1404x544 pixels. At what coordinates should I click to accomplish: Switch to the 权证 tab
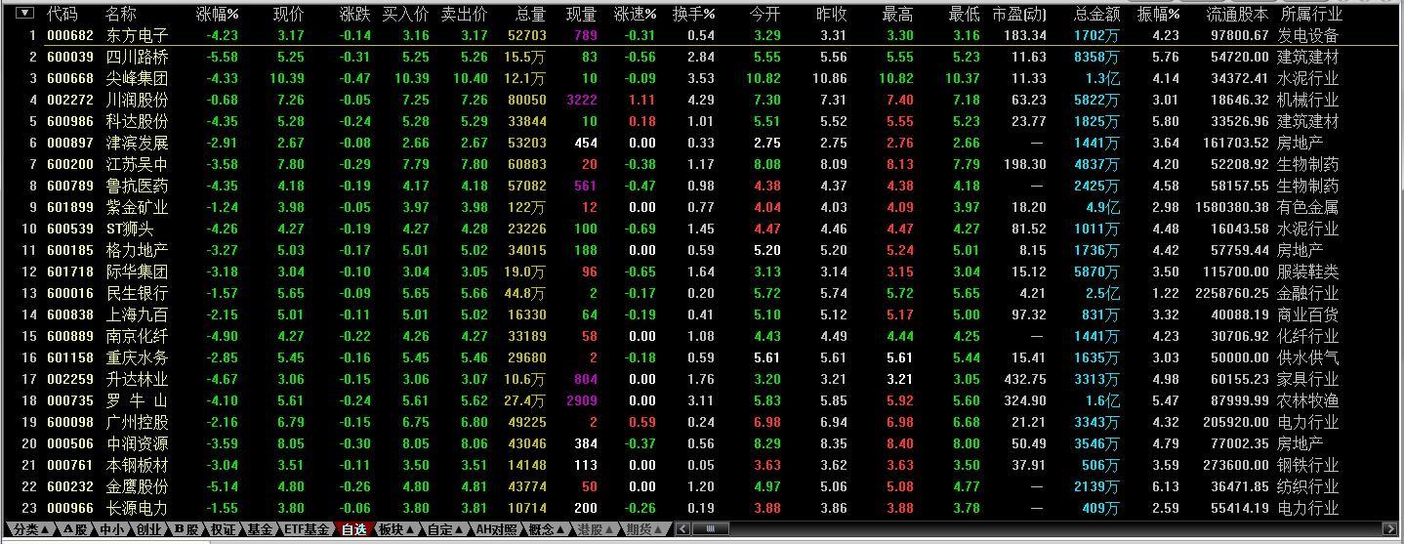(x=223, y=529)
